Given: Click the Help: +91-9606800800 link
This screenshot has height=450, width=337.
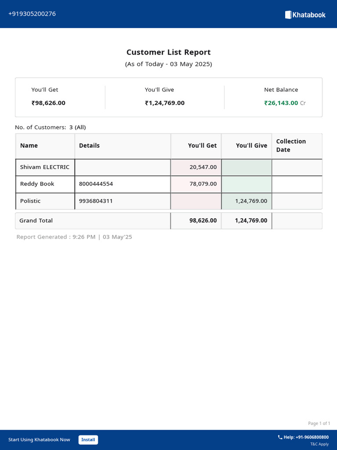Looking at the screenshot, I should (x=306, y=437).
